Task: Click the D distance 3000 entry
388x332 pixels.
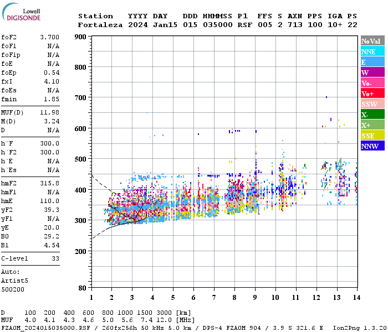Action: (x=164, y=313)
